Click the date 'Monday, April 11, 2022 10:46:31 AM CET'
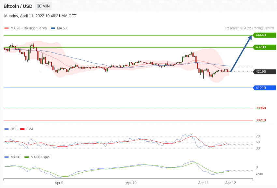277x188 pixels. pyautogui.click(x=40, y=16)
